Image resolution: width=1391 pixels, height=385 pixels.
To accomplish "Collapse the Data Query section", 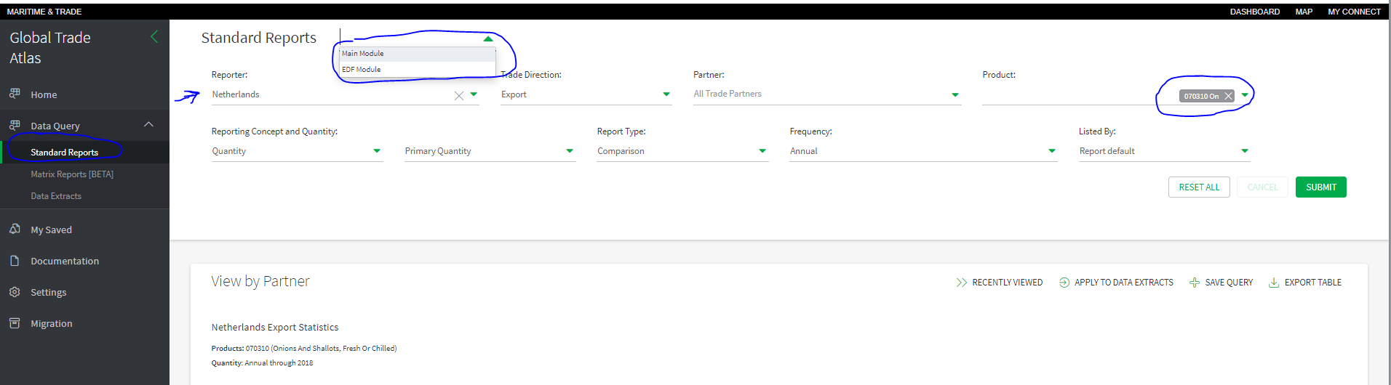I will pos(148,125).
